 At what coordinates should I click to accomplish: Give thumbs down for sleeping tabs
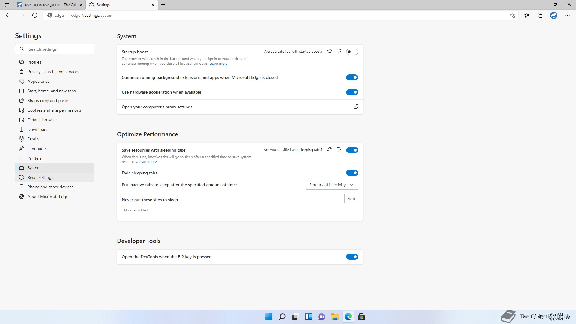coord(339,149)
